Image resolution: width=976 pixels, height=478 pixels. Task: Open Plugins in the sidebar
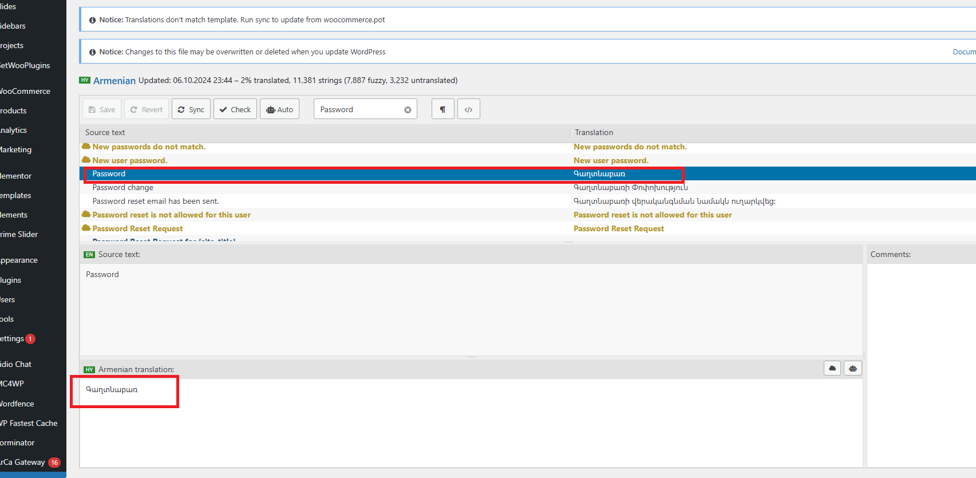[x=11, y=280]
